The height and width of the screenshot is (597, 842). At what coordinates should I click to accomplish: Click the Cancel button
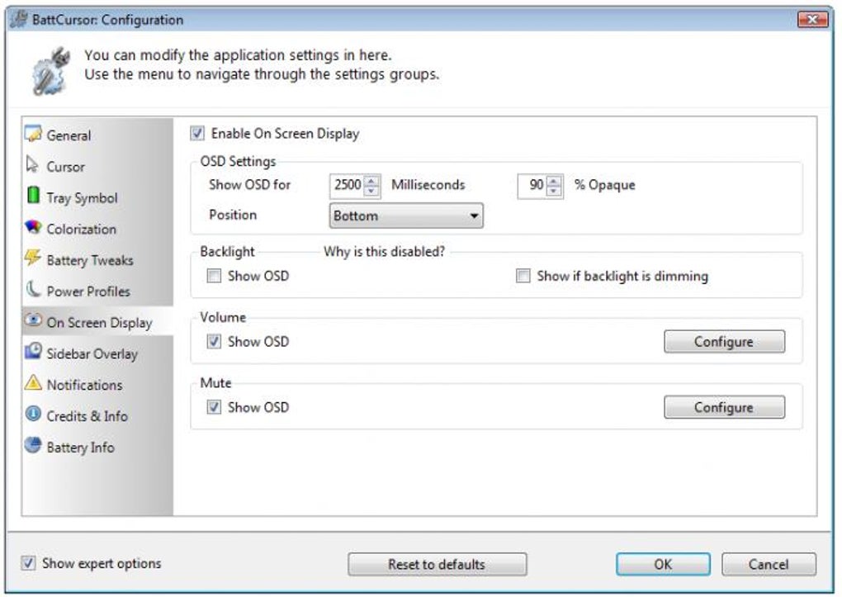point(769,564)
